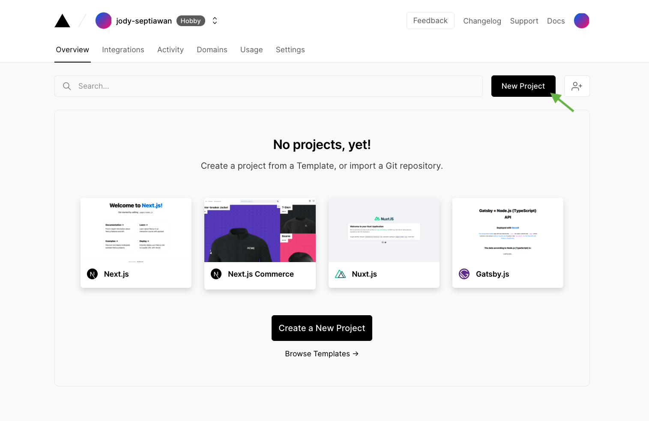This screenshot has height=421, width=649.
Task: Click the Vercel triangle logo
Action: (x=62, y=21)
